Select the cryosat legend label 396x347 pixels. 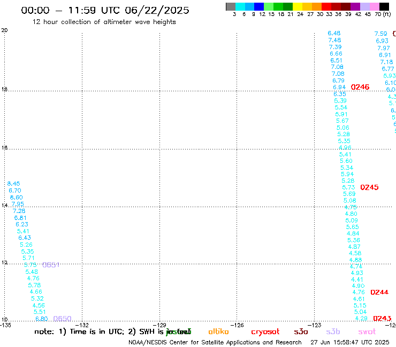pyautogui.click(x=265, y=332)
